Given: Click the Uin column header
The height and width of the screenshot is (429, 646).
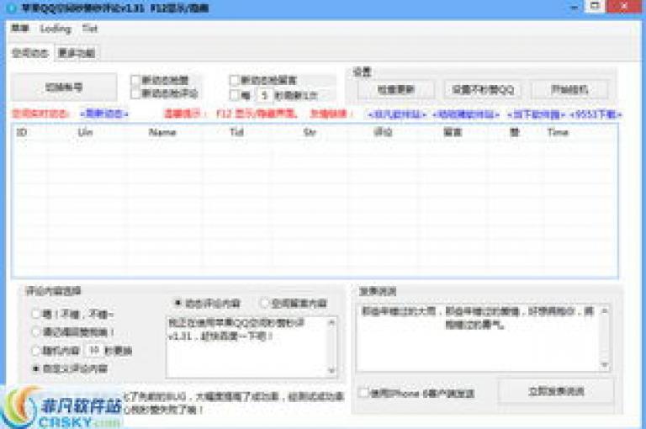Looking at the screenshot, I should tap(85, 132).
